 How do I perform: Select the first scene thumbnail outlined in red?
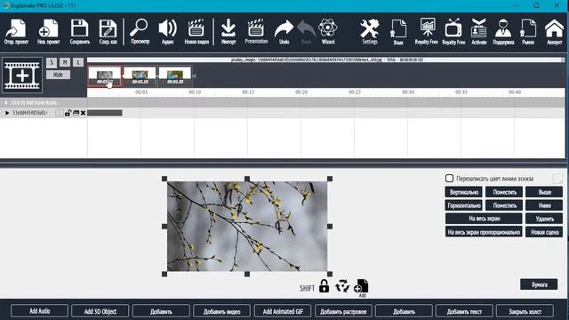coord(105,76)
